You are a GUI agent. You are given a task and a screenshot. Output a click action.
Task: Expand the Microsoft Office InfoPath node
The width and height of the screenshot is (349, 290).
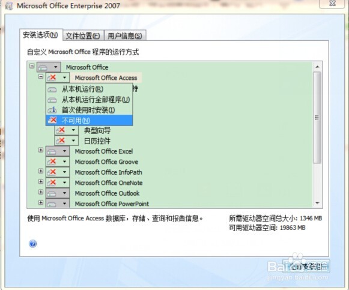[x=41, y=171]
